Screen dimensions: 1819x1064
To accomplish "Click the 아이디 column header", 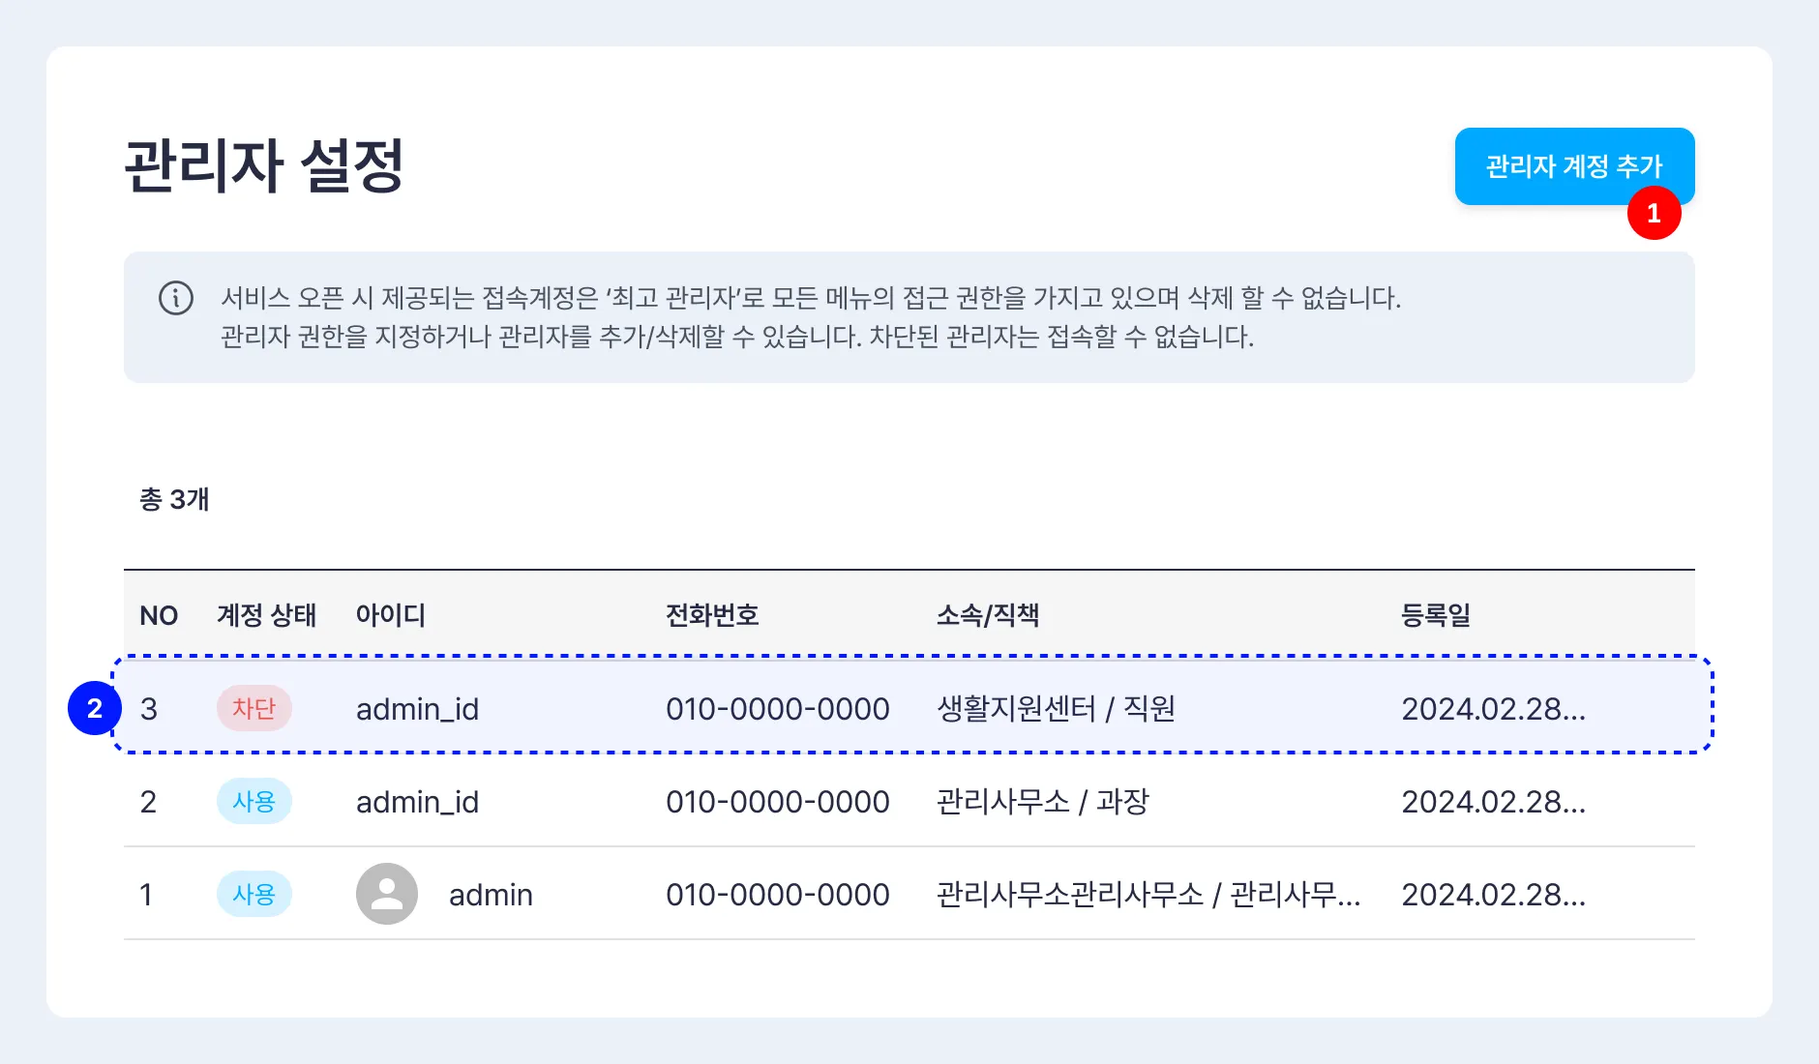I will [x=390, y=615].
